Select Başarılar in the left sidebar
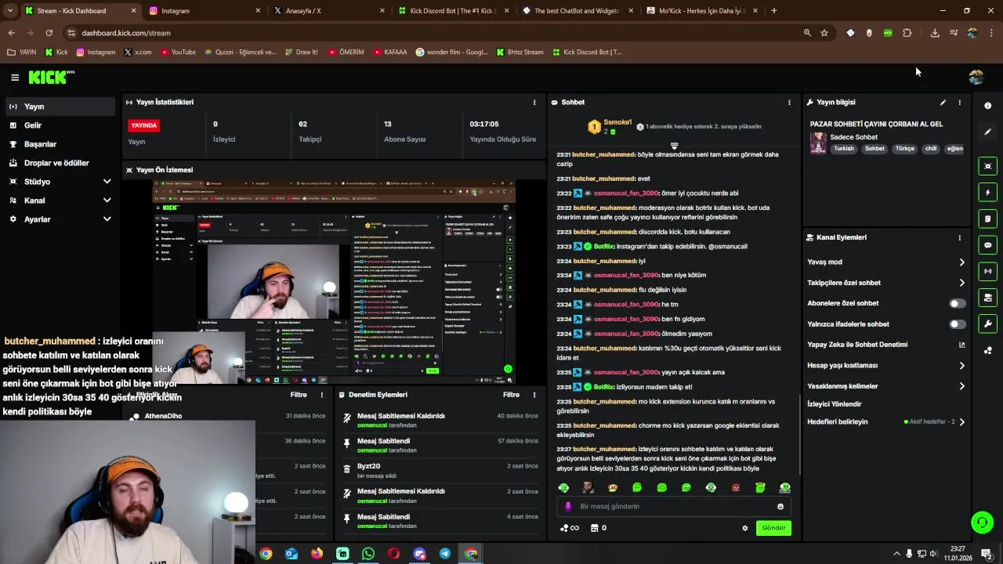Screen dimensions: 1003x564 pyautogui.click(x=59, y=144)
